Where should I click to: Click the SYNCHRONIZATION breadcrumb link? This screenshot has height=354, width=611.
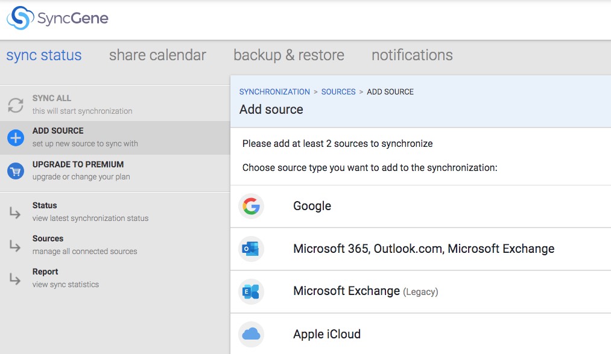[x=274, y=92]
